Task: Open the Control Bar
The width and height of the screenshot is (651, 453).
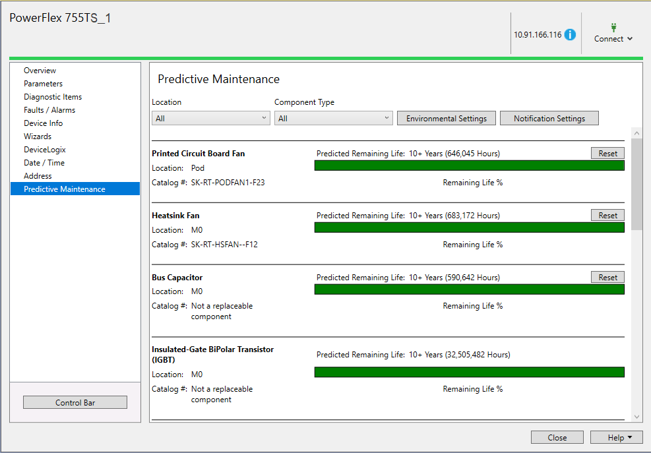Action: pyautogui.click(x=75, y=402)
